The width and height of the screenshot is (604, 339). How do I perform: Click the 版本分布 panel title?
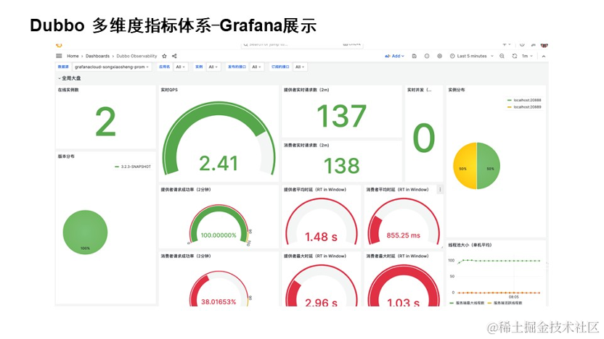[x=66, y=156]
